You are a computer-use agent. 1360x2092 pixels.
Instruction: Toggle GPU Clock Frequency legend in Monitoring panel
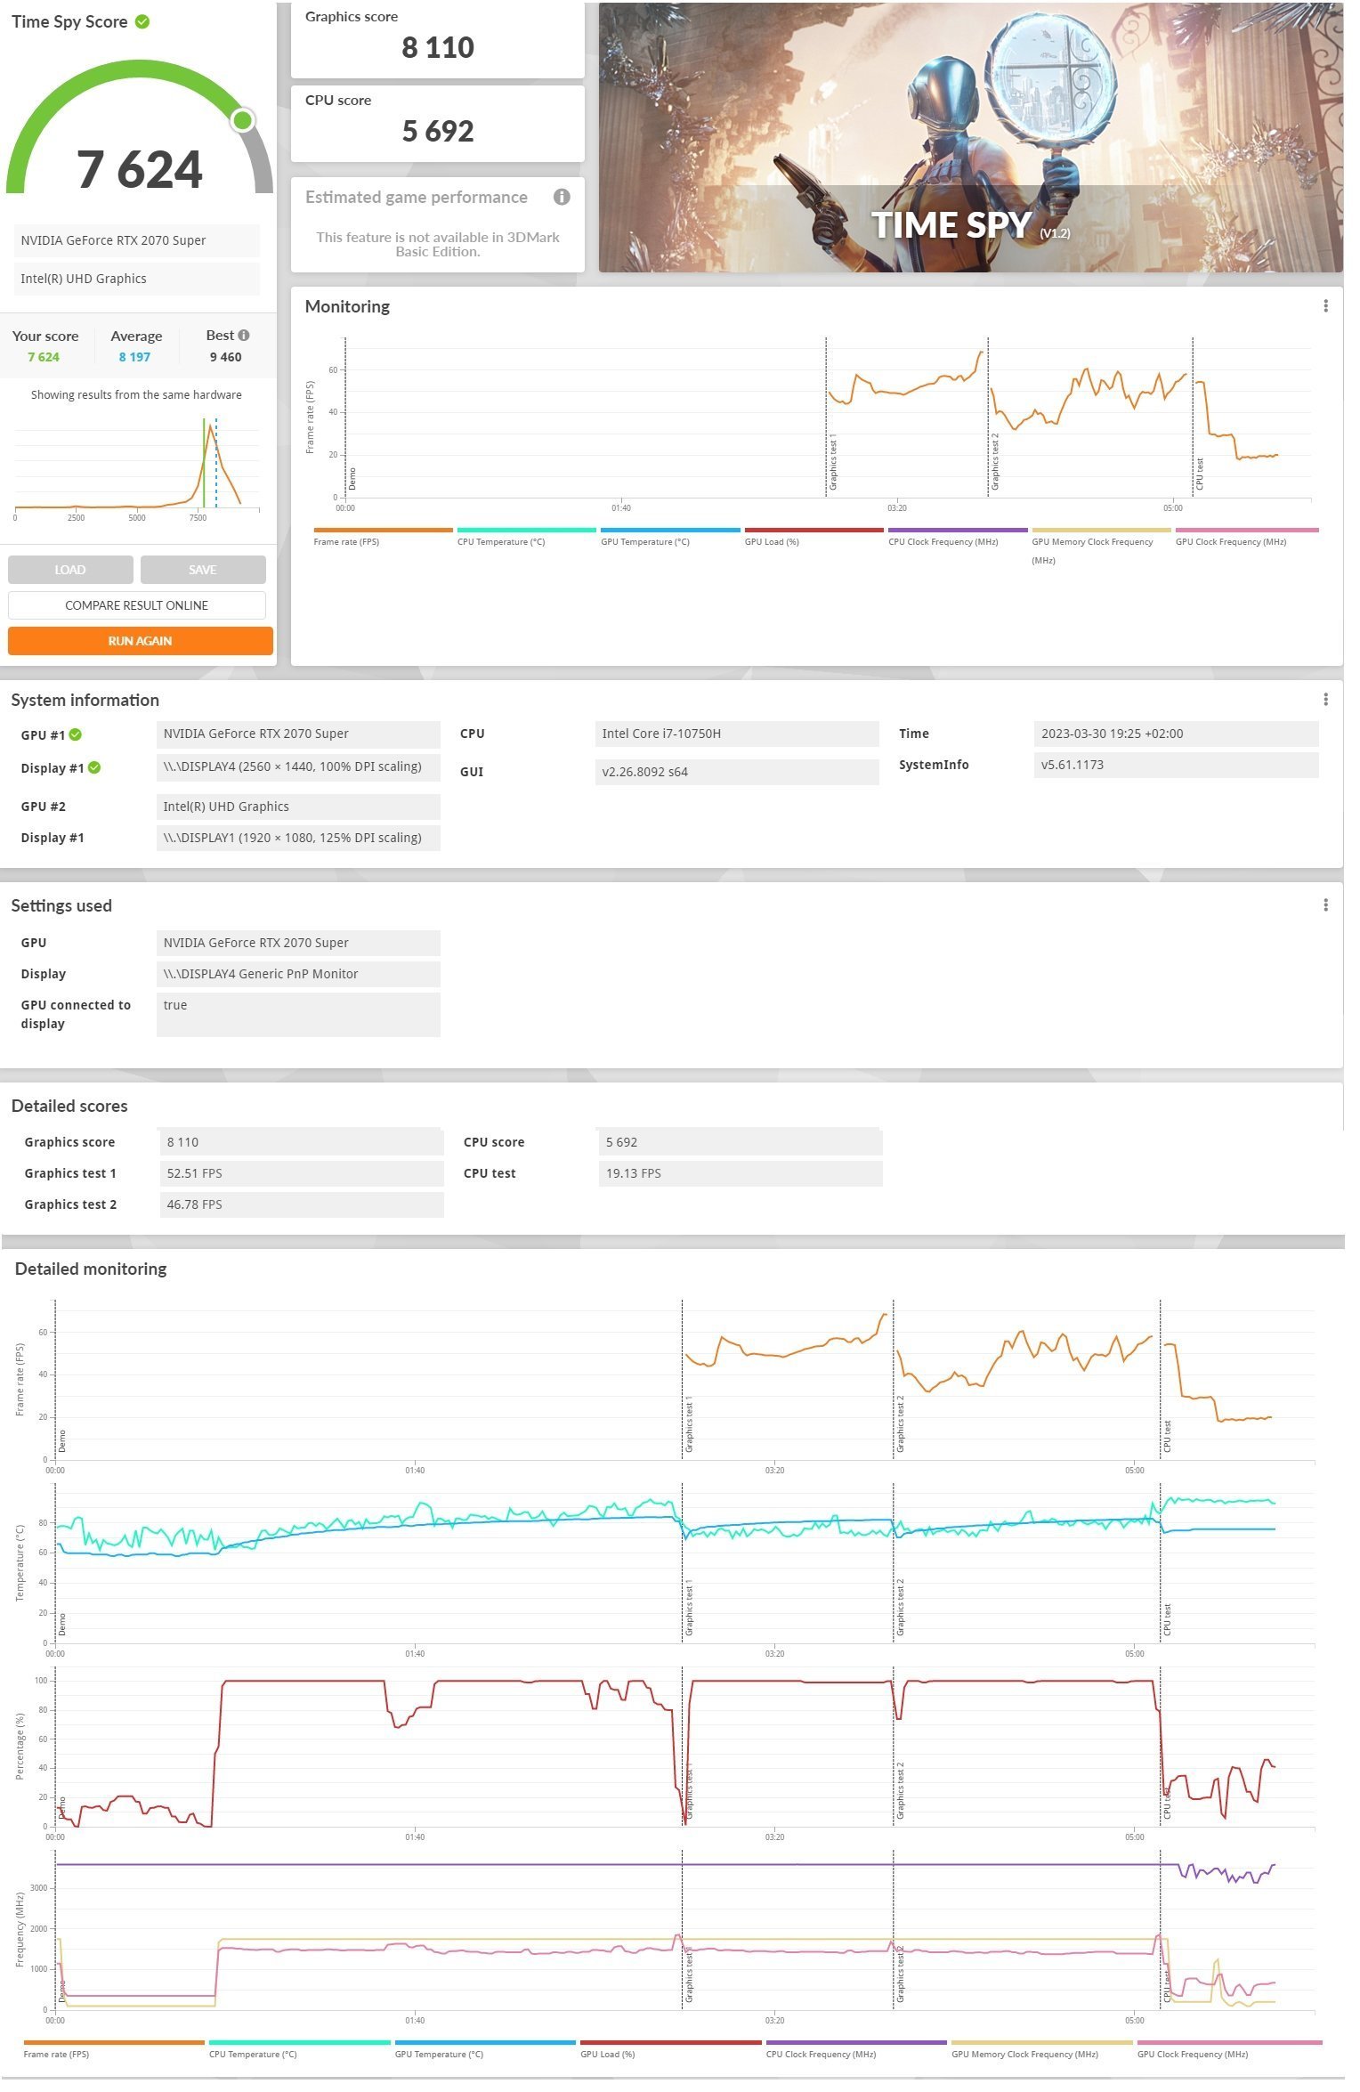coord(1247,537)
